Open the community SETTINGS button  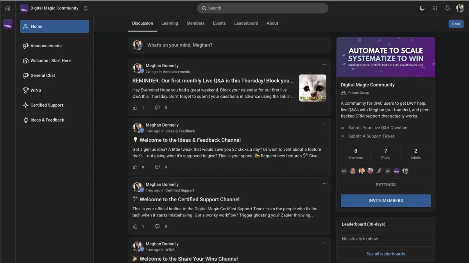pos(386,185)
